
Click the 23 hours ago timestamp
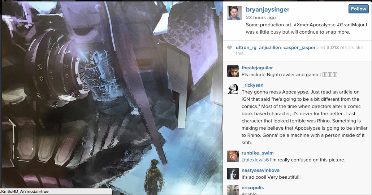click(x=261, y=18)
